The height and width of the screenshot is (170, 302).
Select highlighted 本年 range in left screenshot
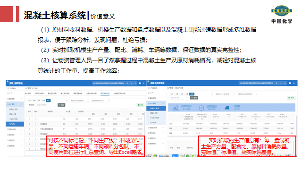(x=48, y=101)
